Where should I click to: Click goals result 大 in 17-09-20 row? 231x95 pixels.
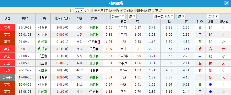click(224, 77)
